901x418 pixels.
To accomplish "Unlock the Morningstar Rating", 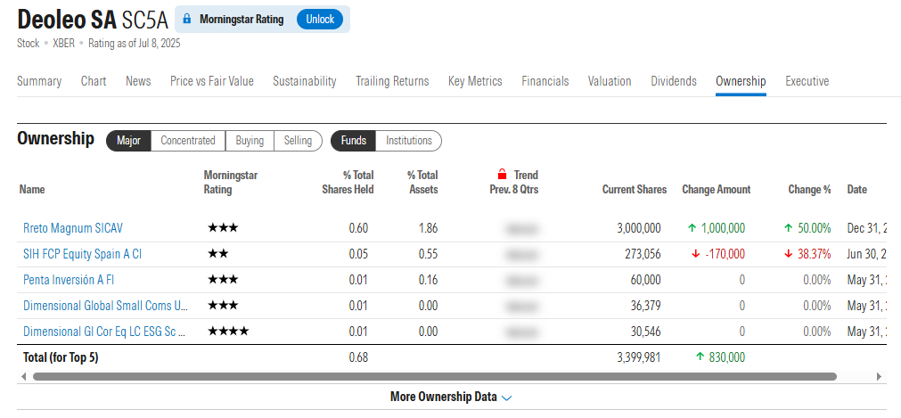I will tap(319, 19).
